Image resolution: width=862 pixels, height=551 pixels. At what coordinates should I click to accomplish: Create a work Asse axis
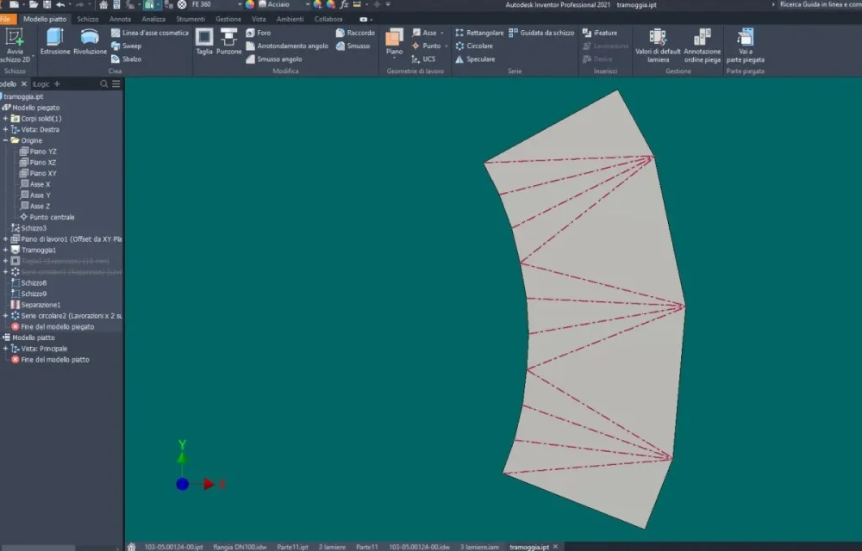(424, 33)
